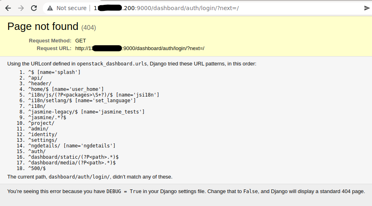The image size is (372, 206).
Task: Click the browser back arrow
Action: tap(8, 8)
